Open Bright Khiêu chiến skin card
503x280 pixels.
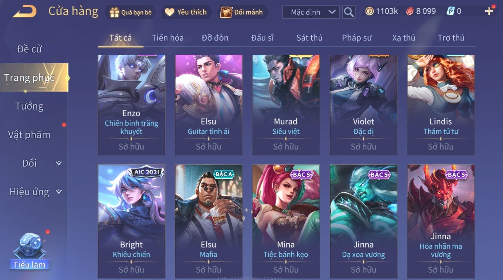coord(131,221)
